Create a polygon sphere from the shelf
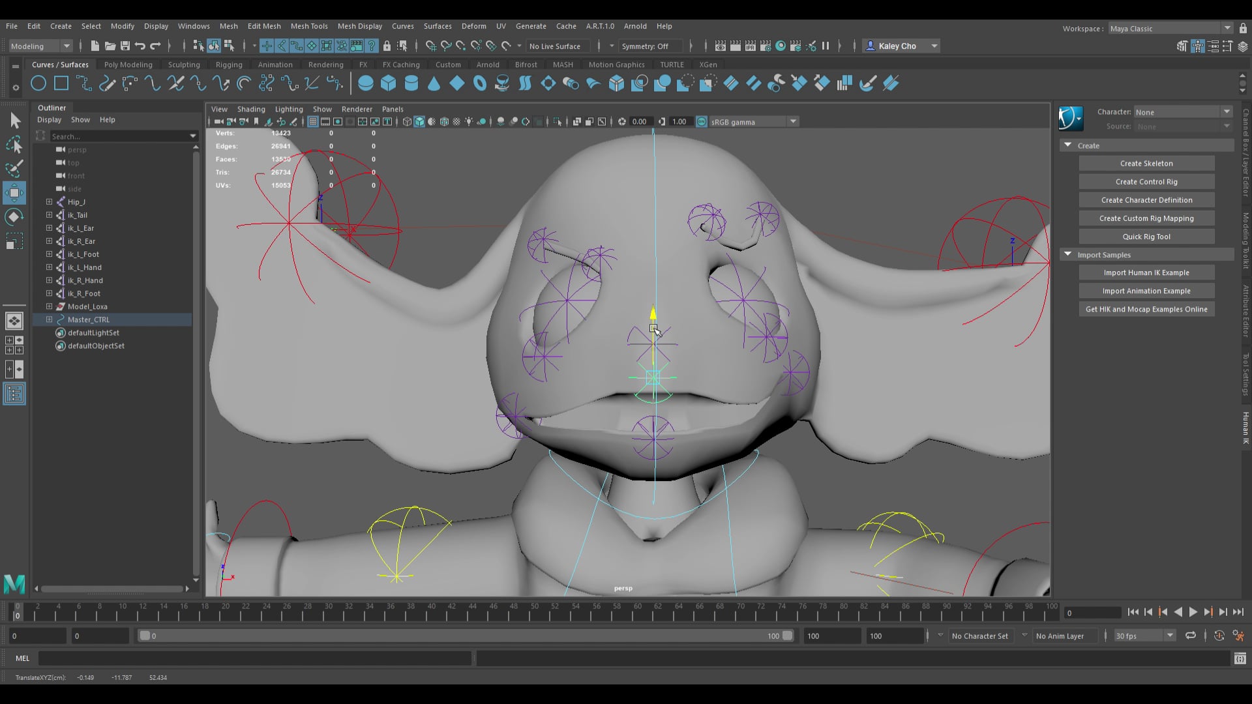Screen dimensions: 1252x704 pos(366,83)
